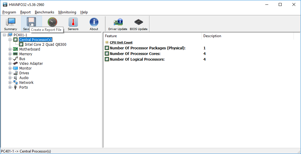Open the Help menu
Image resolution: width=301 pixels, height=154 pixels.
84,12
